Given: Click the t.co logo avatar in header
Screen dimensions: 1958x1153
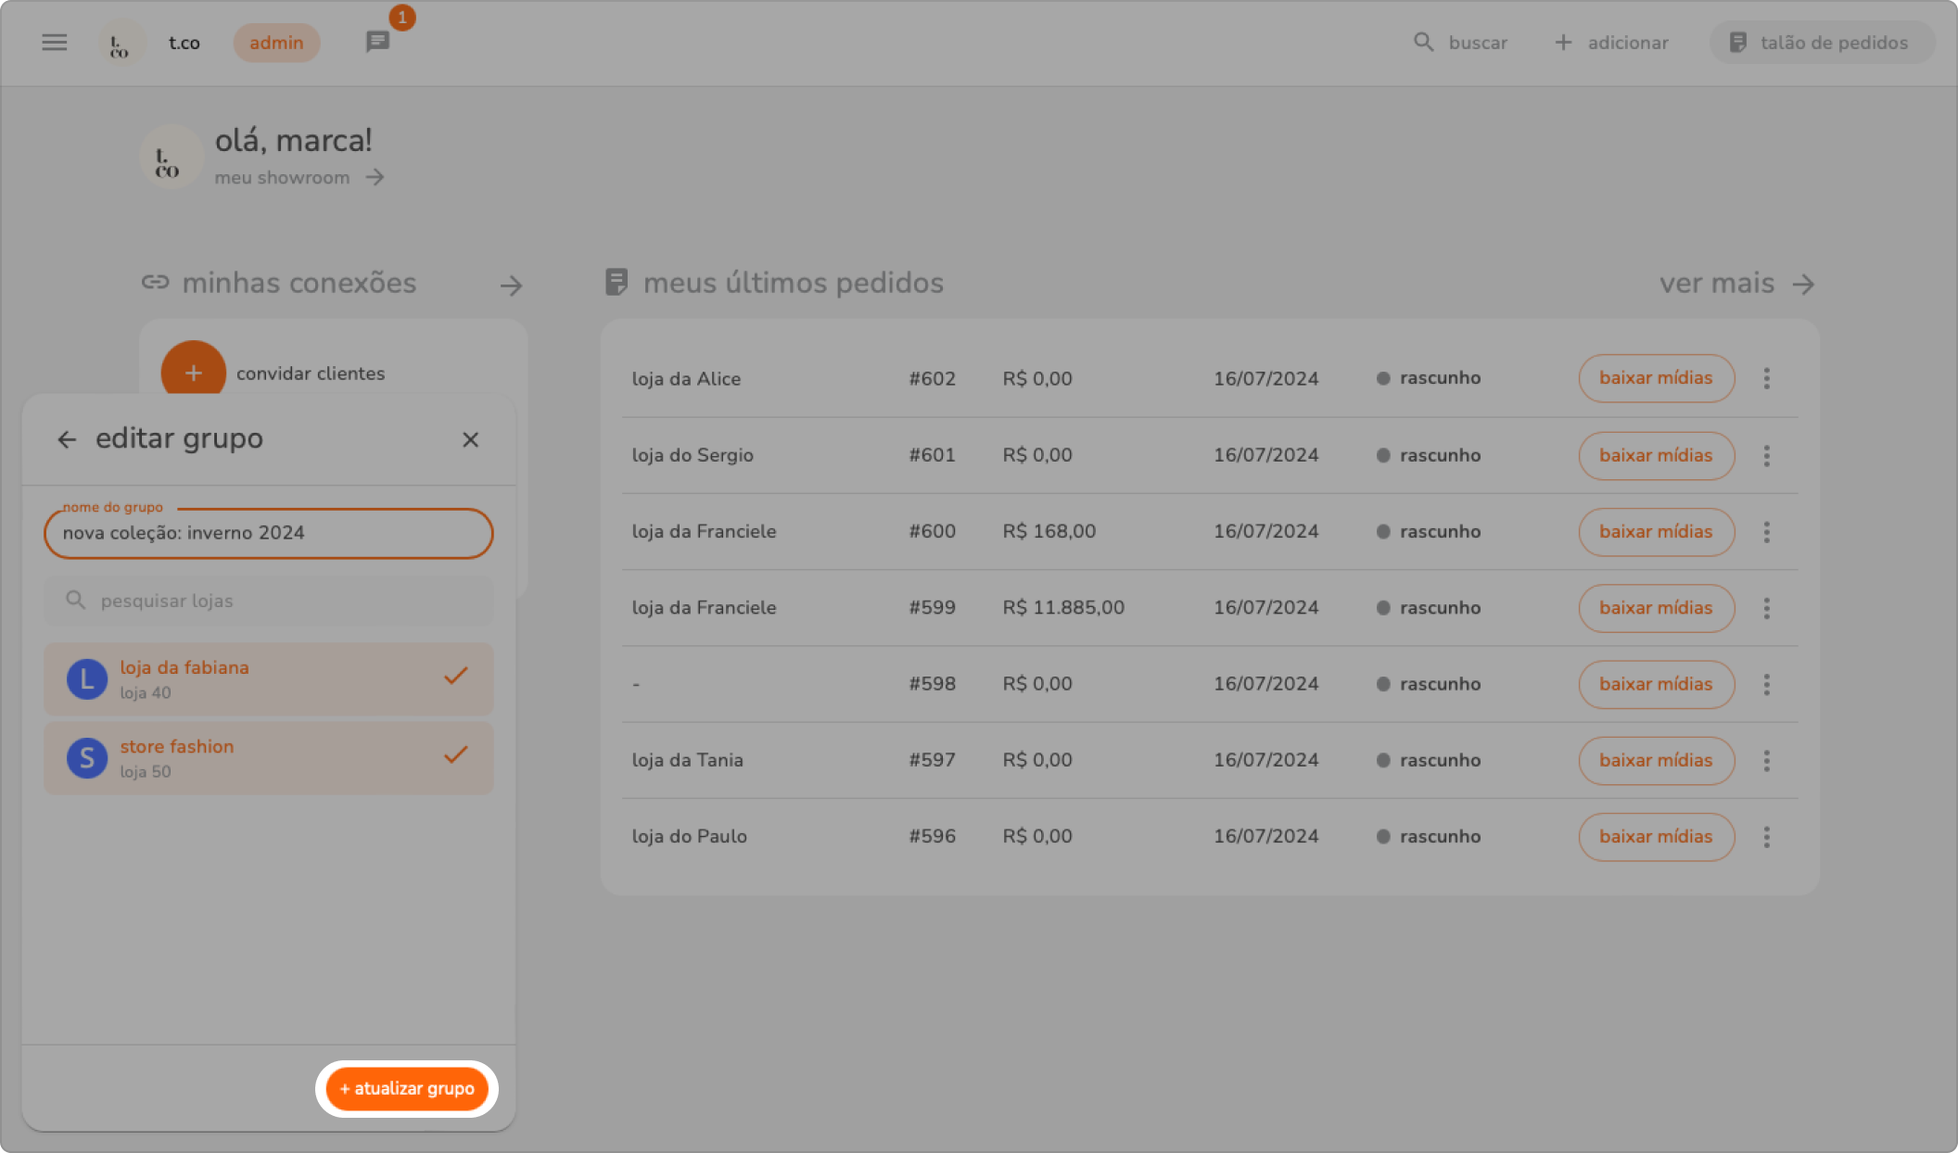Looking at the screenshot, I should click(120, 44).
